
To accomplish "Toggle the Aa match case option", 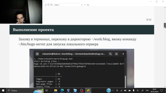I will [x=88, y=5].
